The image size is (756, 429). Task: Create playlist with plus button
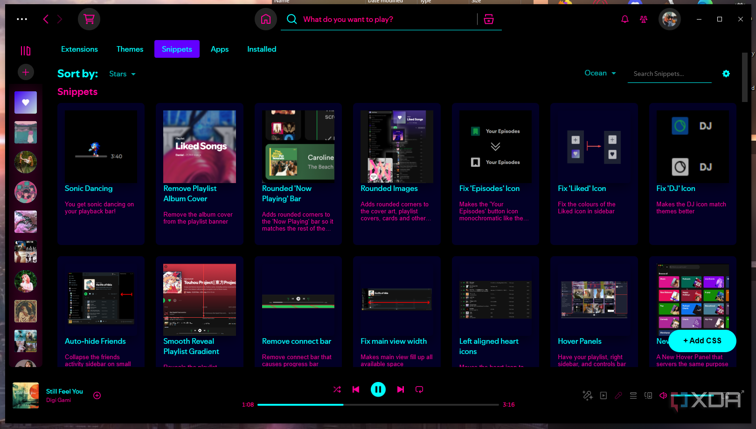[26, 72]
